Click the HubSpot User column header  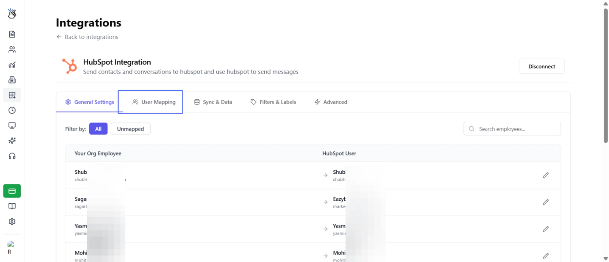click(x=339, y=153)
